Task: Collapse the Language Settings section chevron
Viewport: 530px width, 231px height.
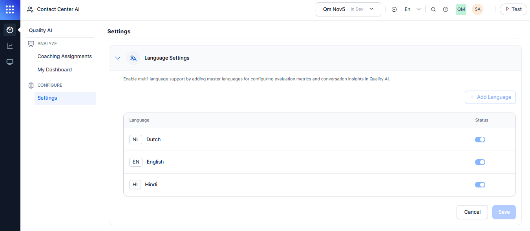Action: 118,58
